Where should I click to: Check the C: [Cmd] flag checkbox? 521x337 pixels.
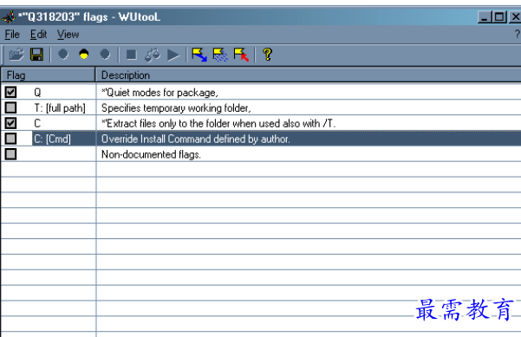pos(10,139)
